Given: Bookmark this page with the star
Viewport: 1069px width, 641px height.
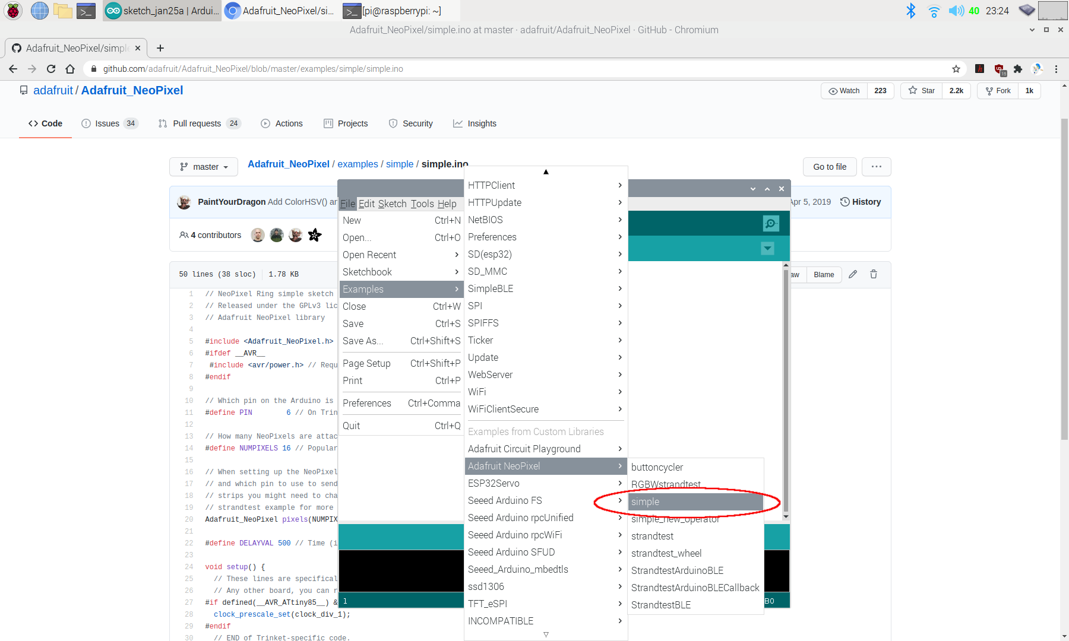Looking at the screenshot, I should tap(956, 69).
